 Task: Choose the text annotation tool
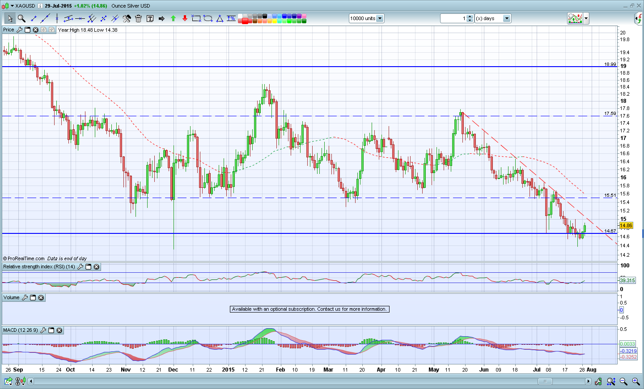[x=150, y=18]
